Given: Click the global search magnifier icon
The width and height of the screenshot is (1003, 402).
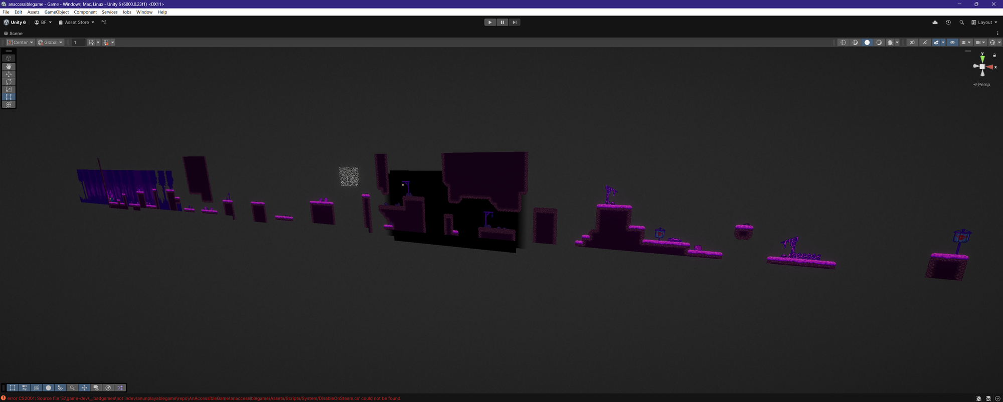Looking at the screenshot, I should tap(961, 22).
